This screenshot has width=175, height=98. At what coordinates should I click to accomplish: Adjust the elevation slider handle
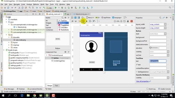(x=150, y=48)
